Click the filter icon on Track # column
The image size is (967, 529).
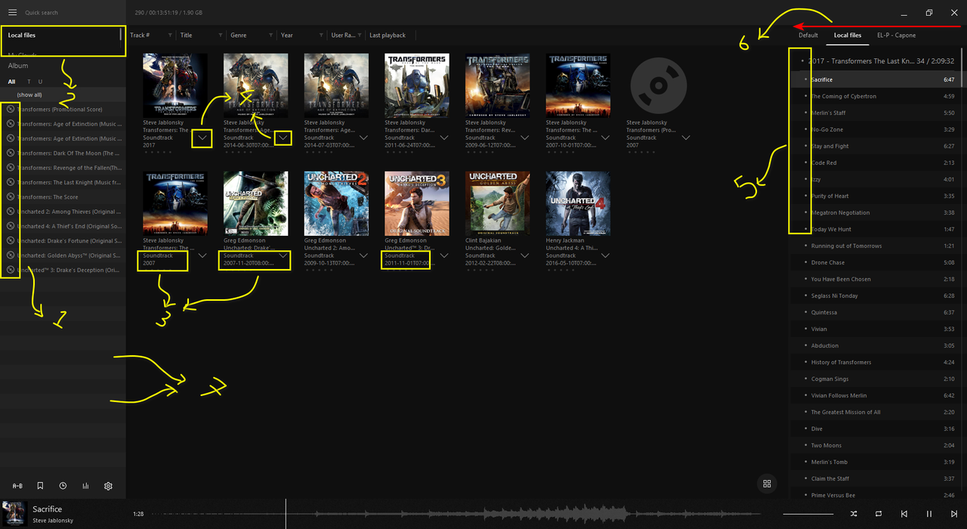[170, 36]
